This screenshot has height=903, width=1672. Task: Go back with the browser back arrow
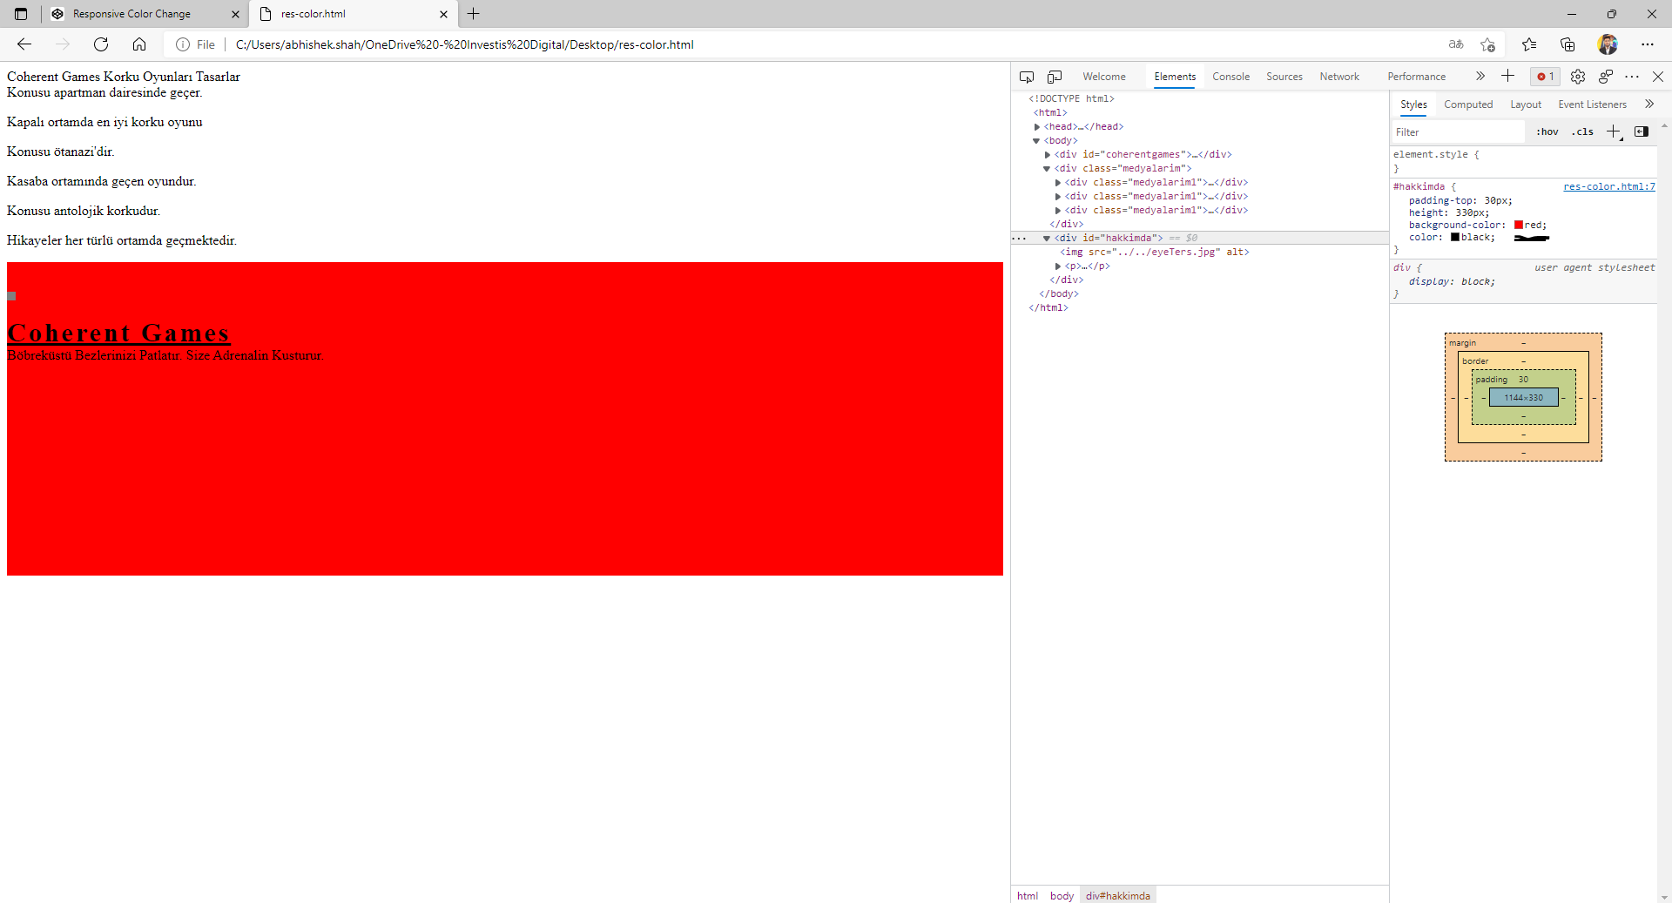pyautogui.click(x=24, y=44)
